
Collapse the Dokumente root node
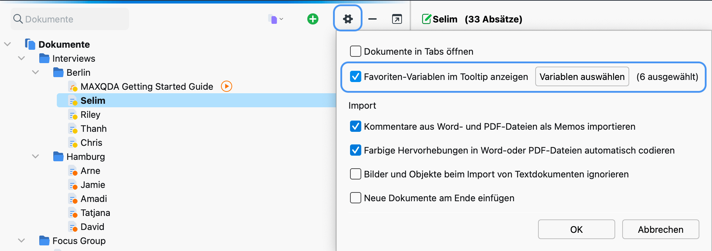point(7,44)
